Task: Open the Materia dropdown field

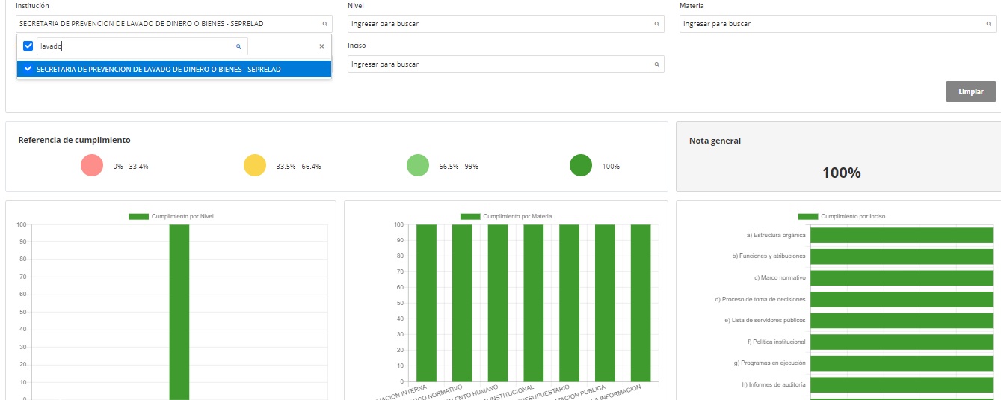Action: point(838,24)
